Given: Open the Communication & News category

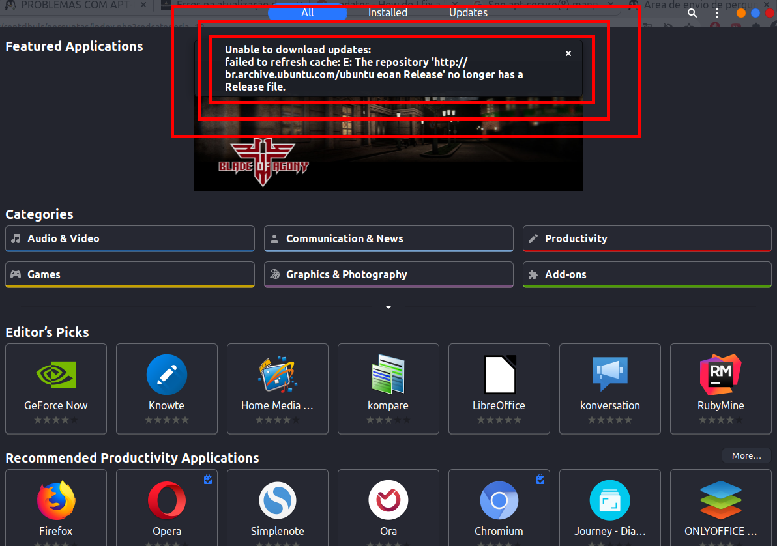Looking at the screenshot, I should click(x=388, y=239).
